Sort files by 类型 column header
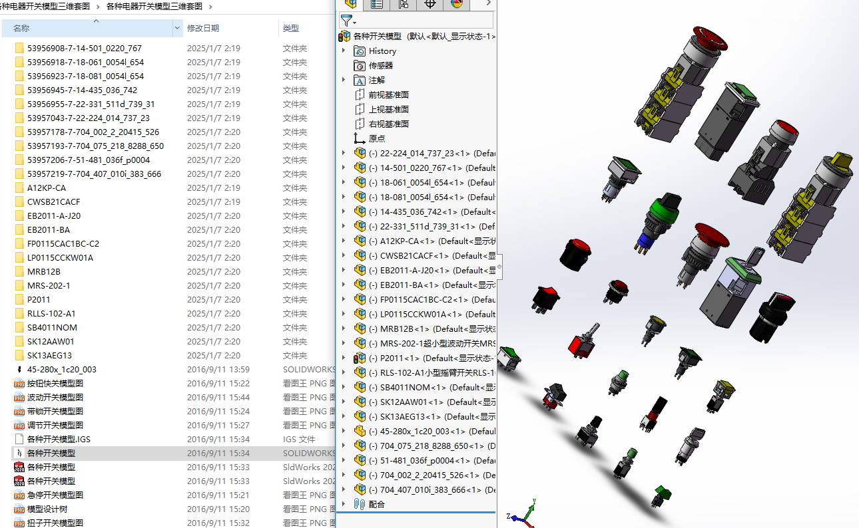This screenshot has width=859, height=528. pyautogui.click(x=291, y=28)
